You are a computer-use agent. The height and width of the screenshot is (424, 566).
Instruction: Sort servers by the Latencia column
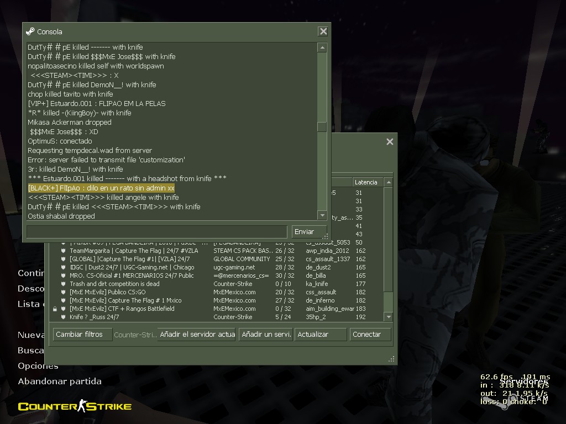tap(368, 182)
